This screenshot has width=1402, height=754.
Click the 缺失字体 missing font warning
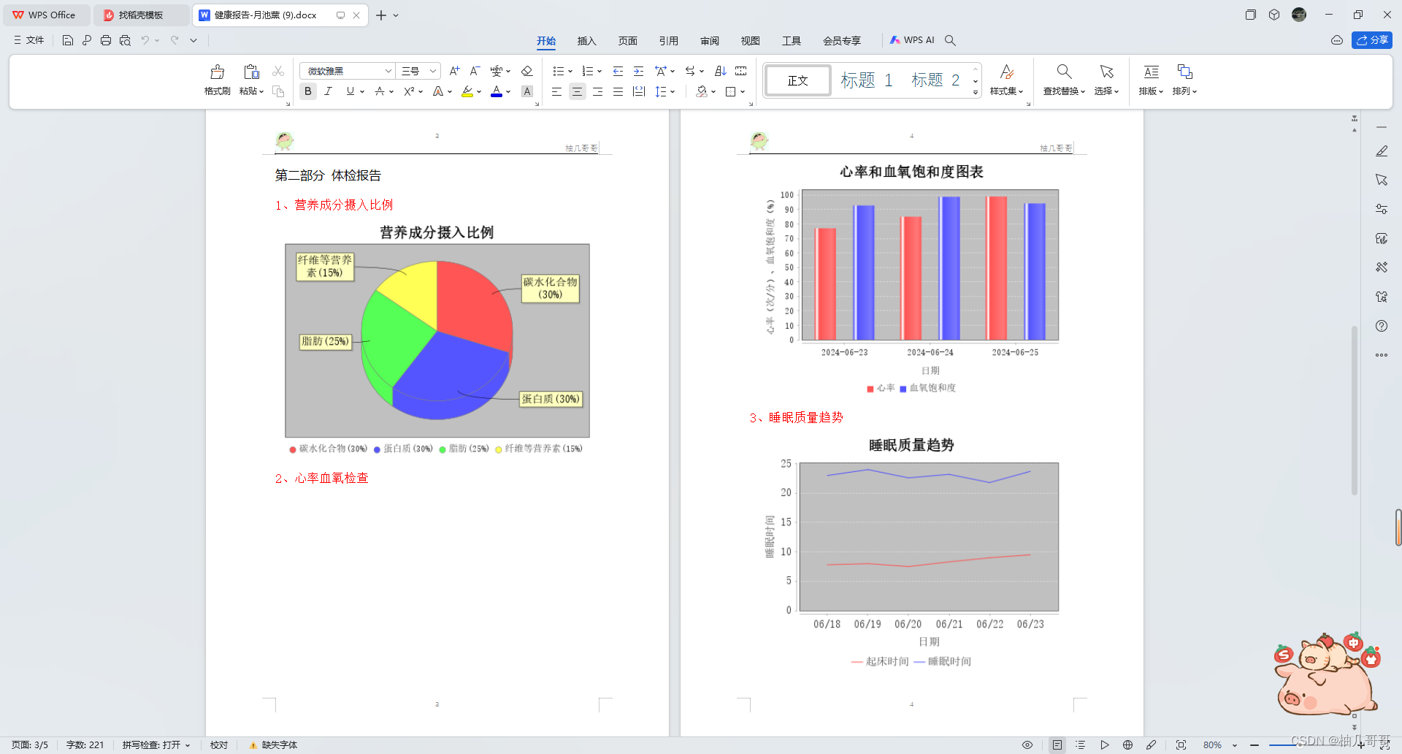[x=273, y=745]
